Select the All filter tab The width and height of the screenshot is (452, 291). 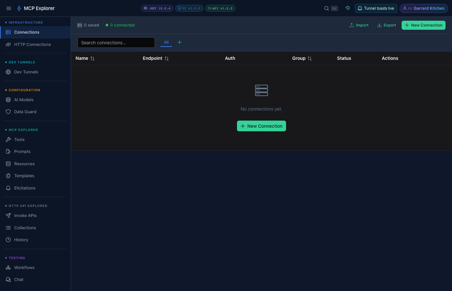coord(166,42)
